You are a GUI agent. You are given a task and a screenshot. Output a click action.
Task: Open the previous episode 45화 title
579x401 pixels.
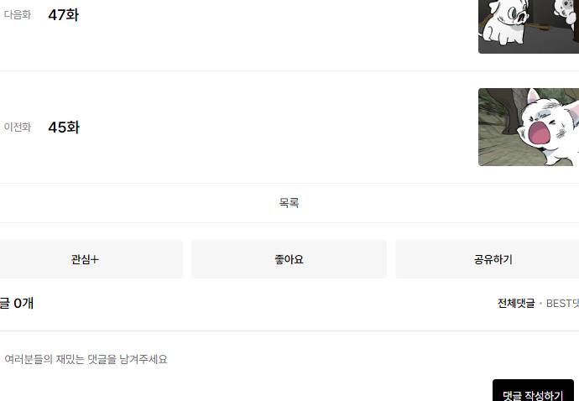(x=64, y=128)
